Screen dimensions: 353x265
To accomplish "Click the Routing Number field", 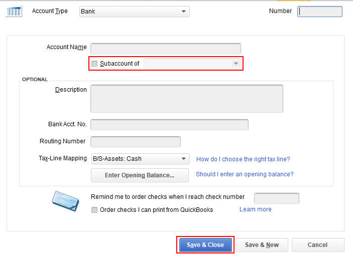I will pyautogui.click(x=135, y=142).
